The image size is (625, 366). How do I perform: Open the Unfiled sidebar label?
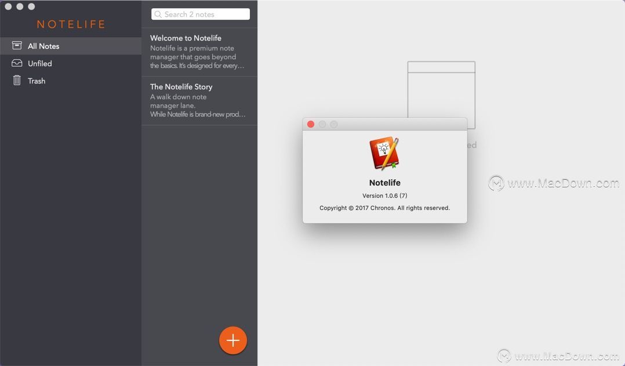[x=40, y=63]
